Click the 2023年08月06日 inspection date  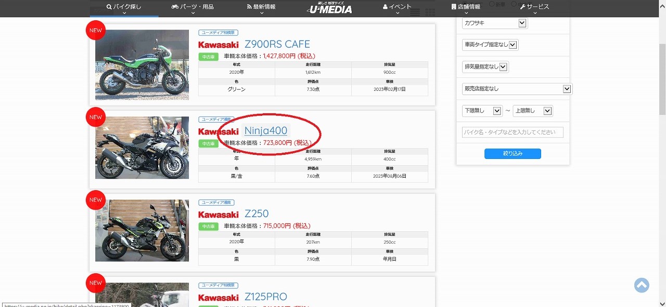(390, 176)
